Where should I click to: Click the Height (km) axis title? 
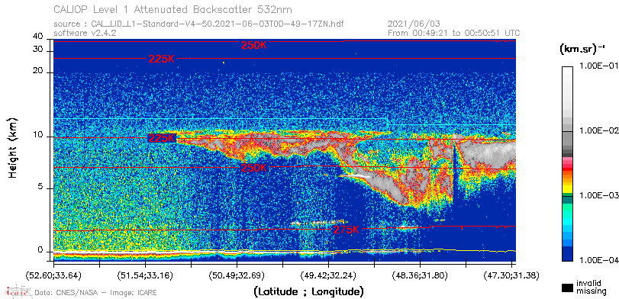[12, 147]
